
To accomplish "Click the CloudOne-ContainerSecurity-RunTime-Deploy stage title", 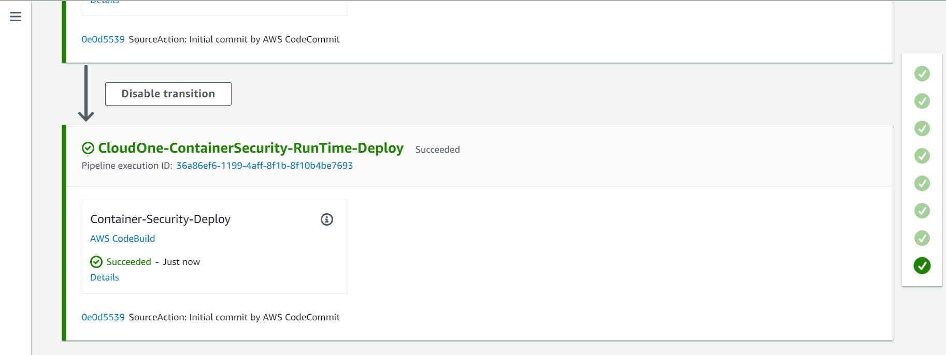I will click(251, 148).
